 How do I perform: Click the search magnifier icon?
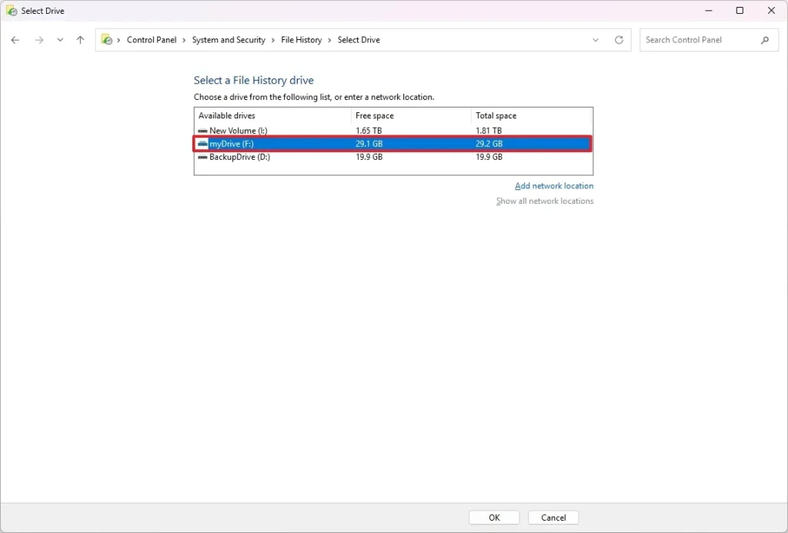pyautogui.click(x=765, y=40)
